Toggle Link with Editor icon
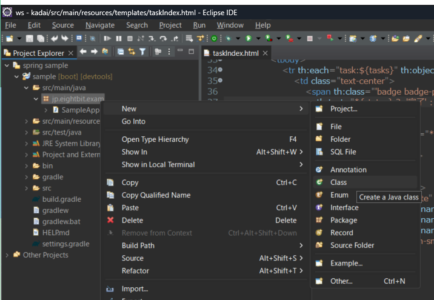 coord(132,52)
